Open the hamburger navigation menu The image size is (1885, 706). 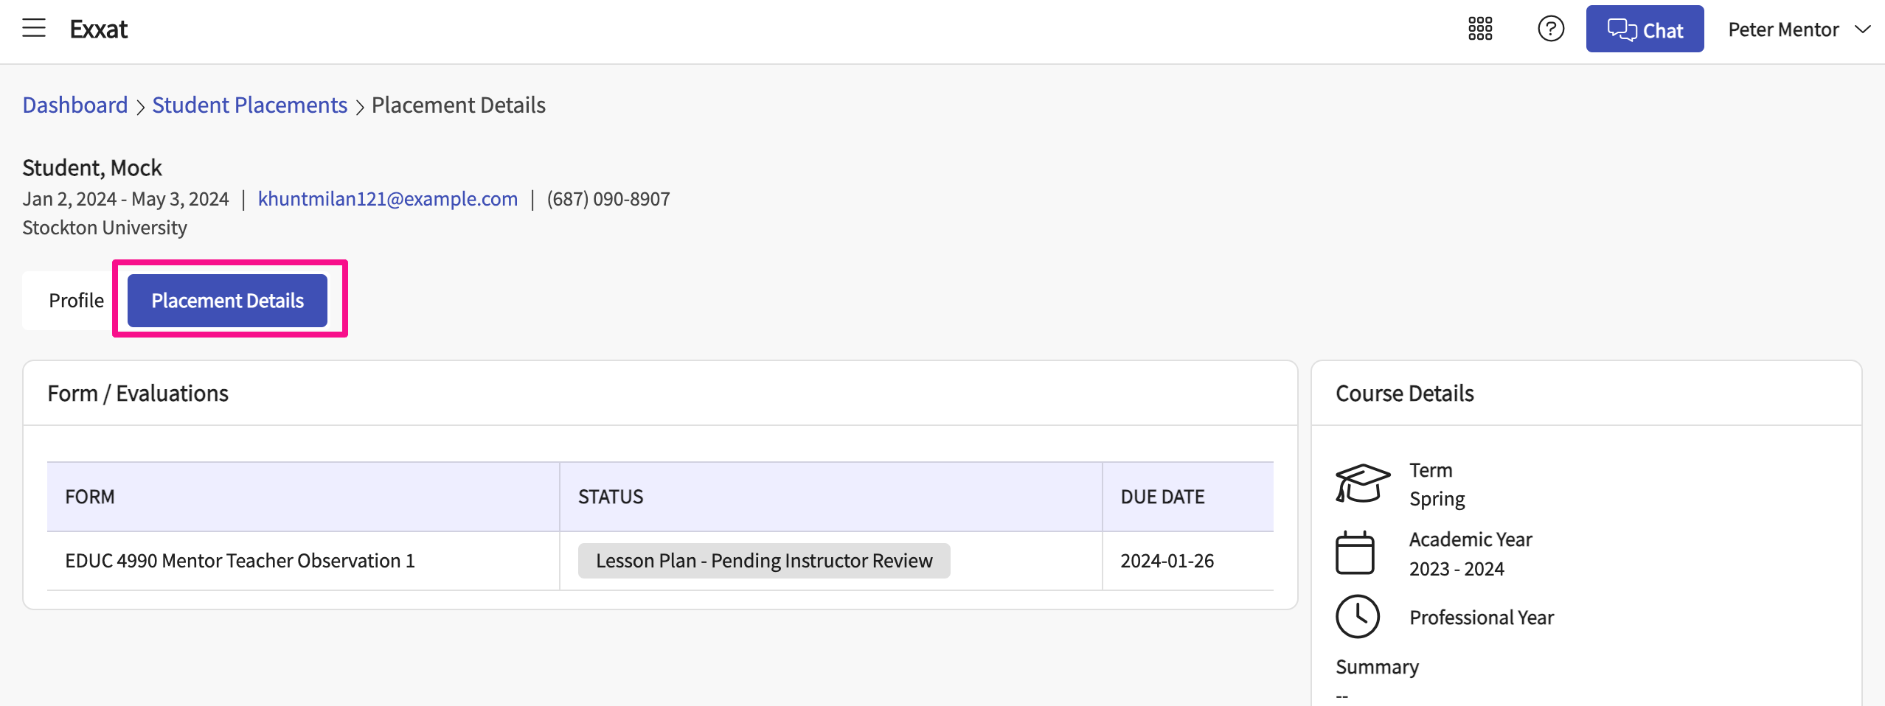click(x=34, y=29)
